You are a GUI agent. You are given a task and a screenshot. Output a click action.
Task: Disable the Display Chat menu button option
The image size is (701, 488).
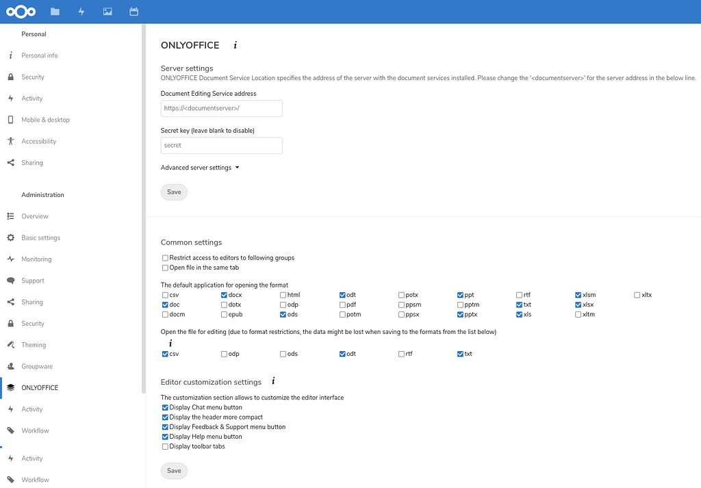(164, 407)
